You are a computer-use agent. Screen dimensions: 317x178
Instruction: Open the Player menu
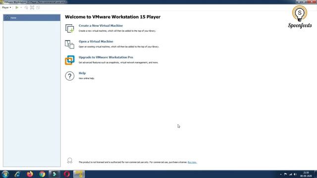tap(6, 7)
